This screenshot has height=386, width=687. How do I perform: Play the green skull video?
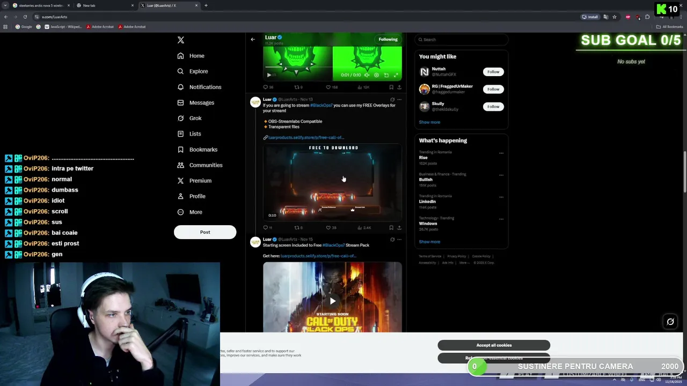(269, 75)
